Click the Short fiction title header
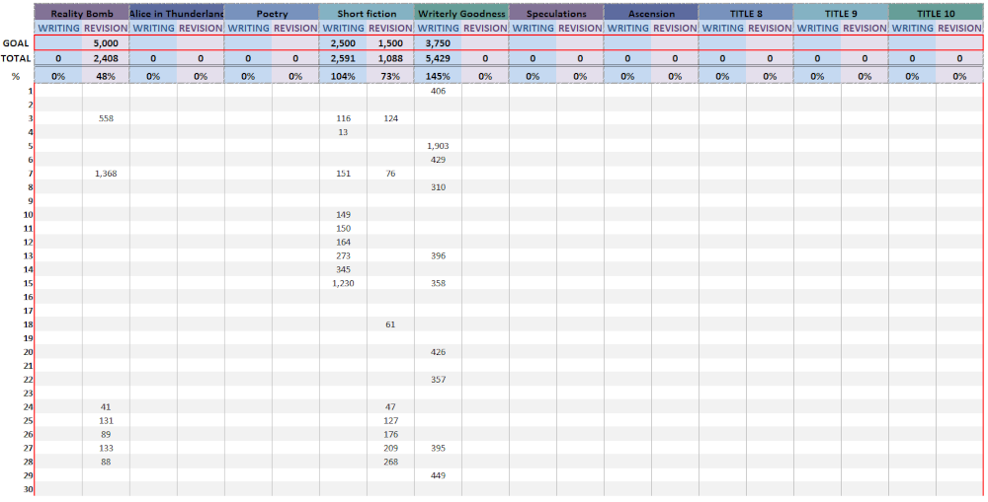The width and height of the screenshot is (988, 502). pyautogui.click(x=367, y=14)
